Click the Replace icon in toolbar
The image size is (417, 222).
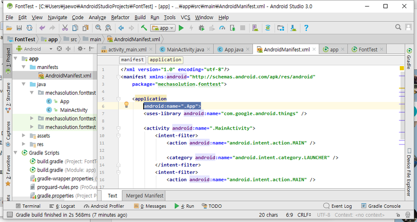(108, 28)
